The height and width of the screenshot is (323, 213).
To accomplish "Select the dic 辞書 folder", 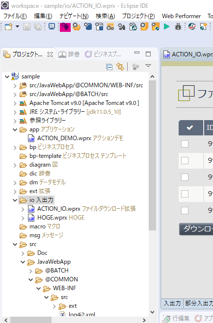I will click(x=35, y=174).
